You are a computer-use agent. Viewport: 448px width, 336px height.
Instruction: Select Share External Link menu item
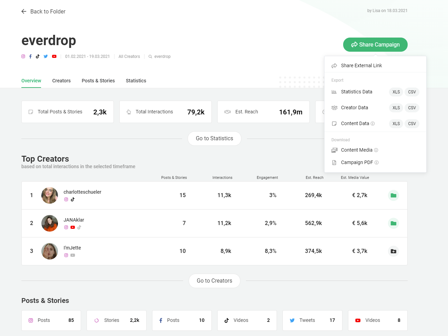[x=361, y=65]
